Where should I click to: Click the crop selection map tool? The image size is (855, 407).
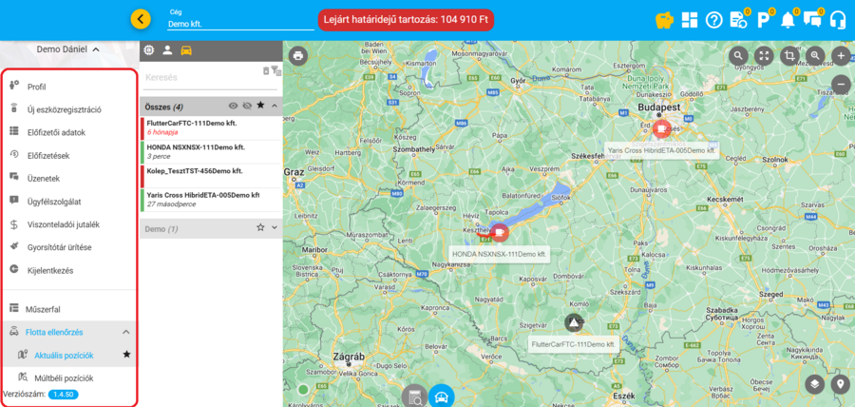point(788,56)
